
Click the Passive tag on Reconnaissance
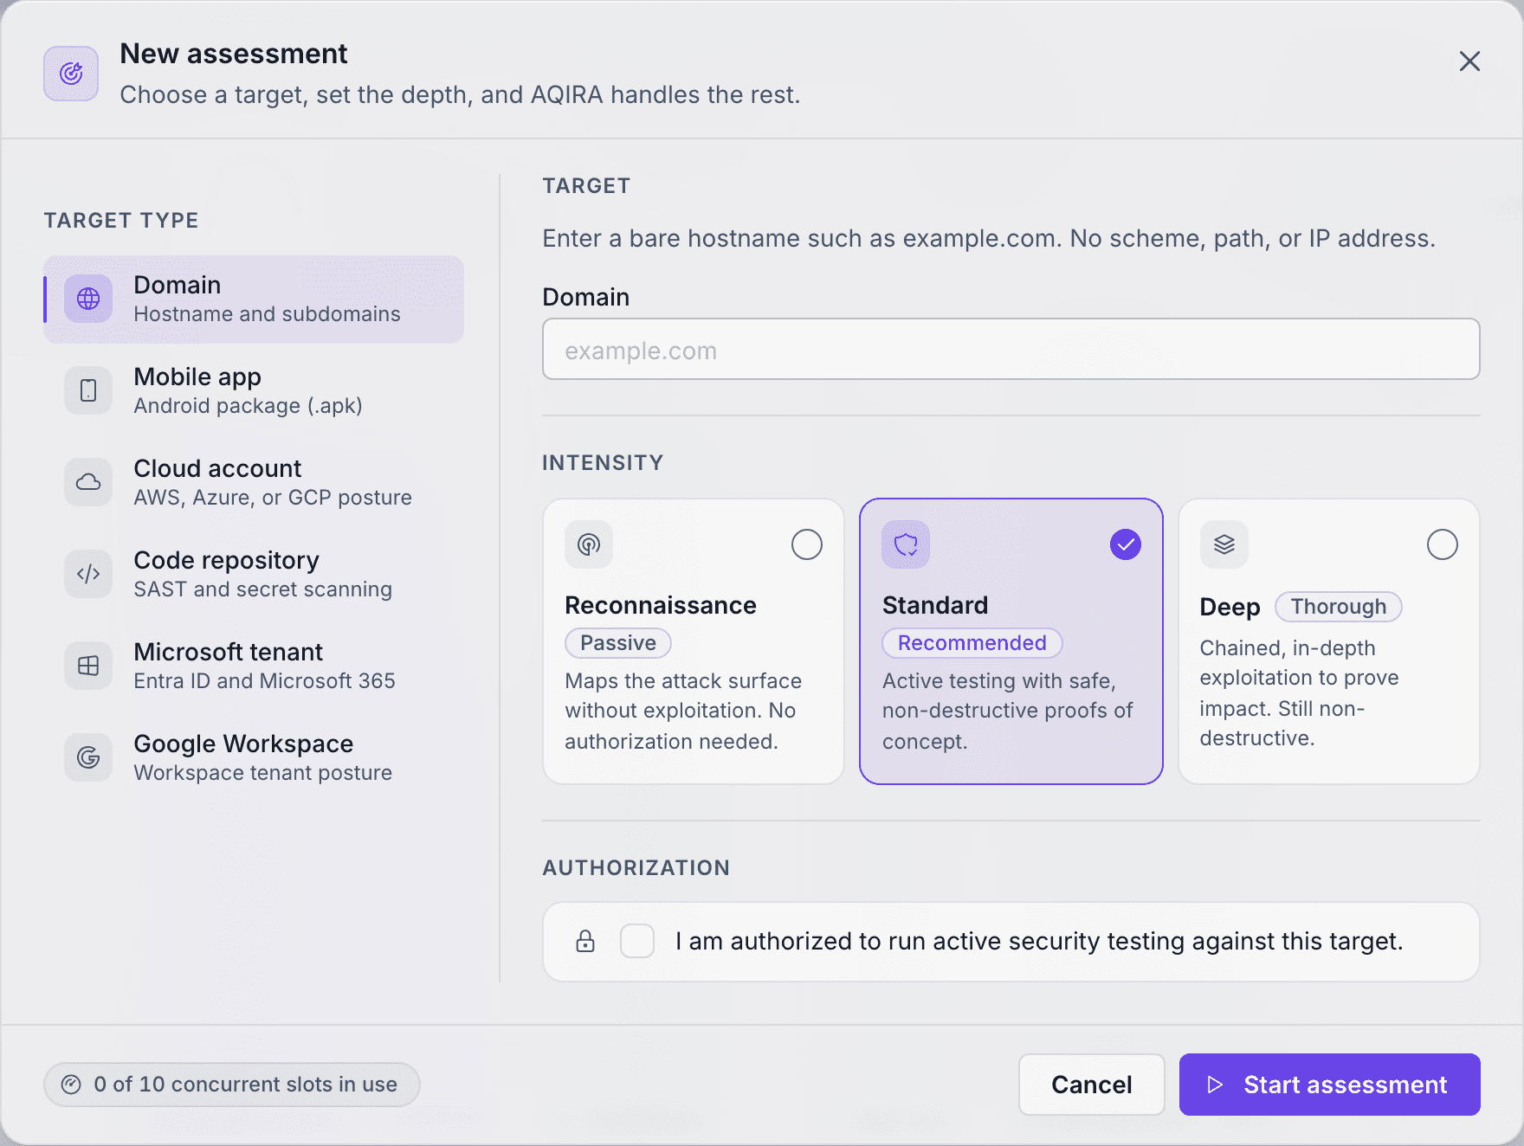(618, 643)
